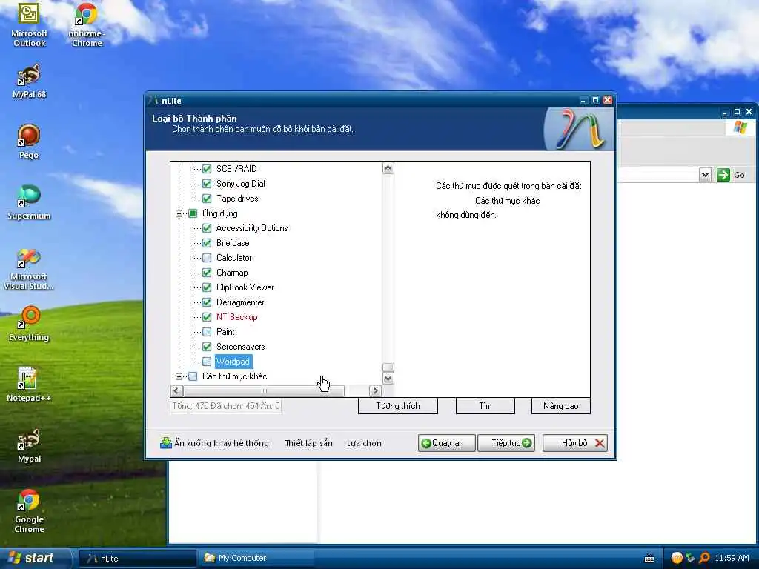Viewport: 759px width, 569px height.
Task: Click horizontal scroll left arrow
Action: point(176,390)
